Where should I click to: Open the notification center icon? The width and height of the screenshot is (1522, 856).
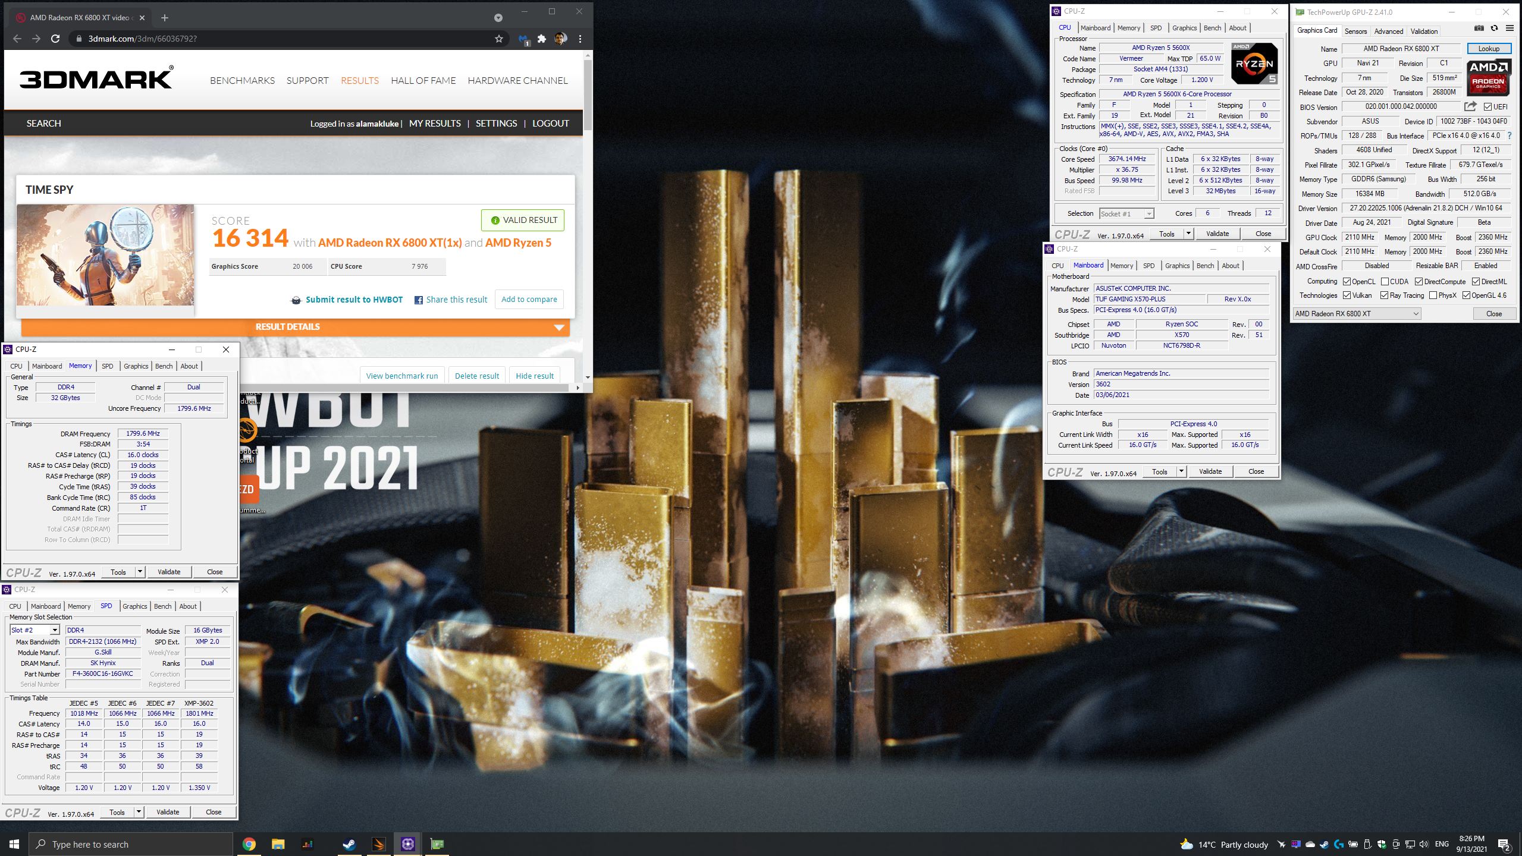click(x=1504, y=844)
